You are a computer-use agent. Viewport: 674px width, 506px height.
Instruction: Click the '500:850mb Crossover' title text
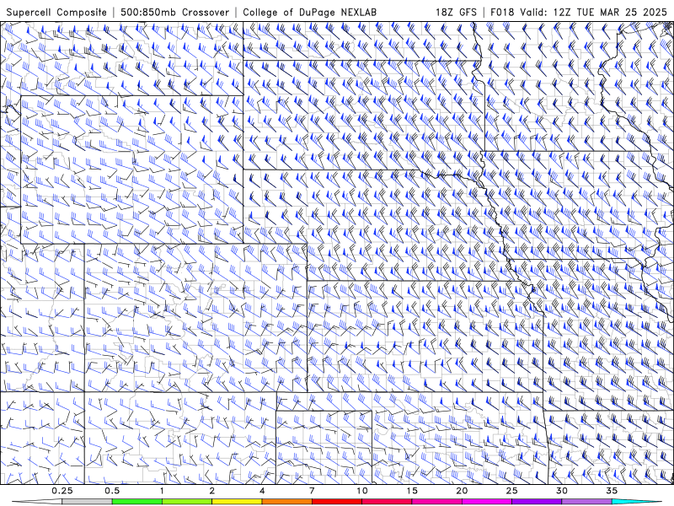174,12
